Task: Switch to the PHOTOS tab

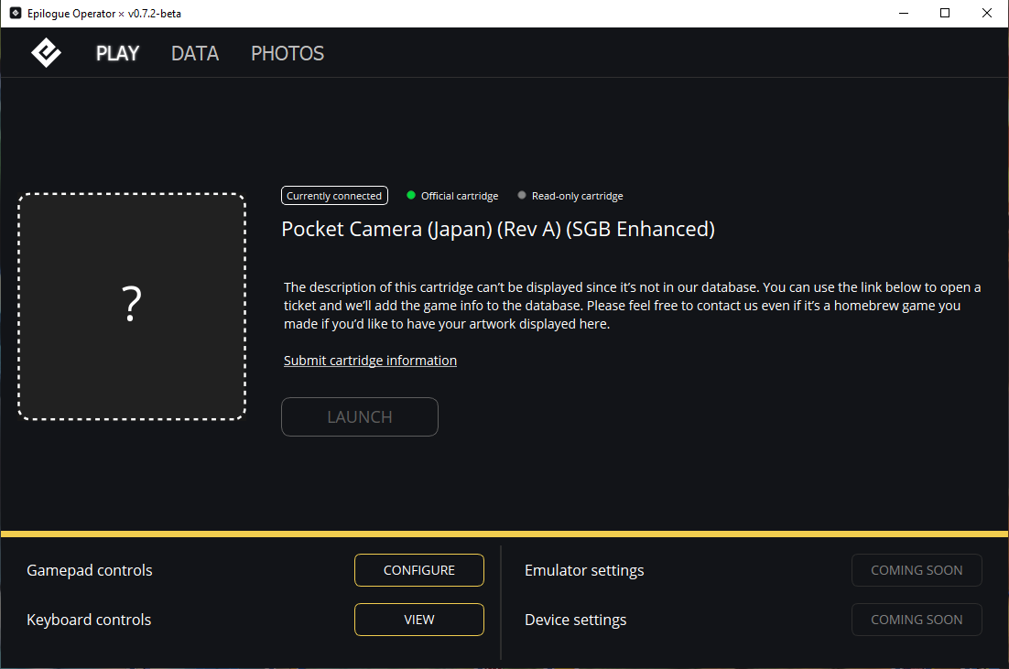Action: click(x=288, y=53)
